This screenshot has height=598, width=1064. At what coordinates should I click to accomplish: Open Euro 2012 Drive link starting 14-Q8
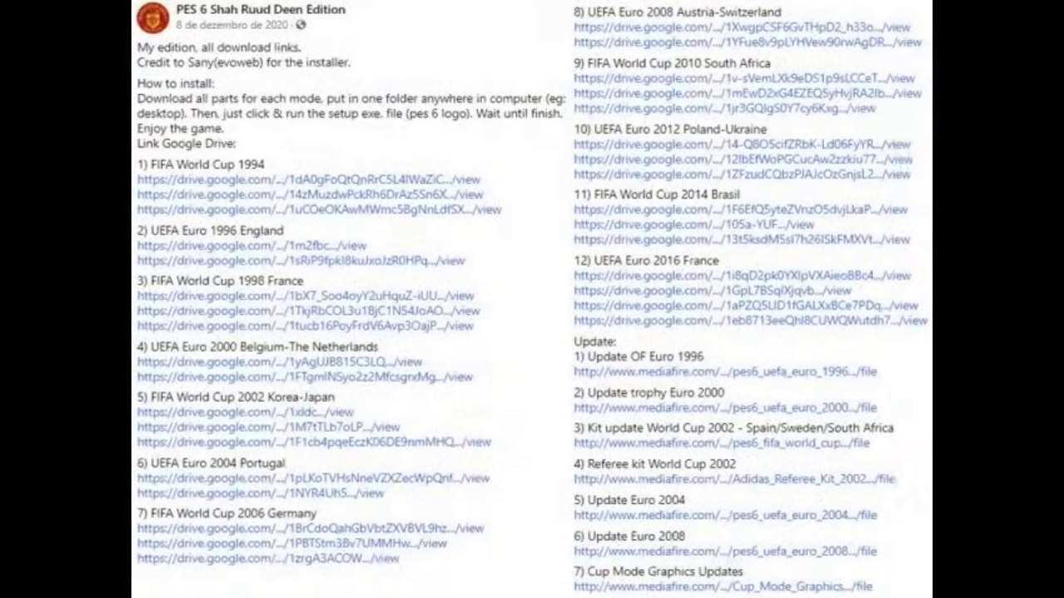pos(742,145)
